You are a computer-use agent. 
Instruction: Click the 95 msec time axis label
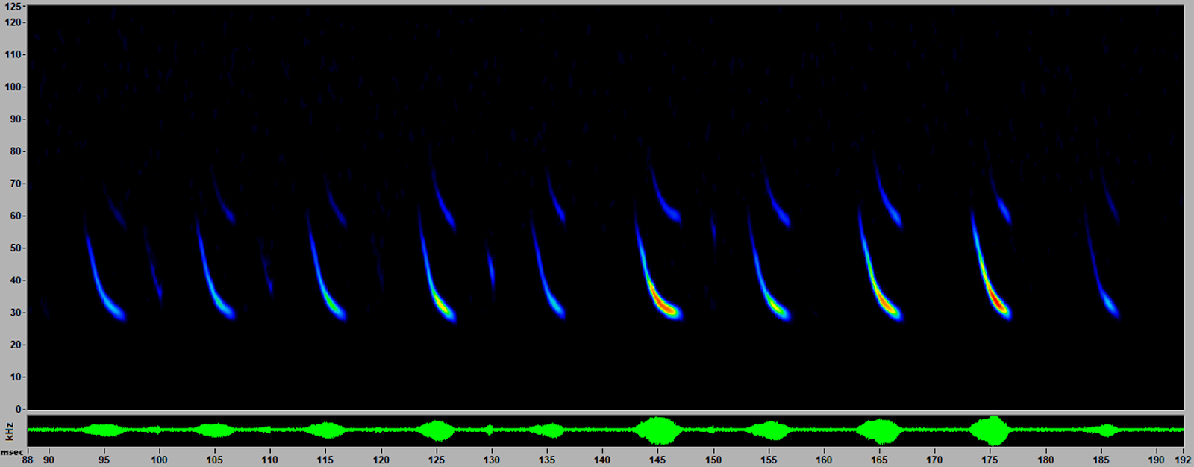pos(104,460)
